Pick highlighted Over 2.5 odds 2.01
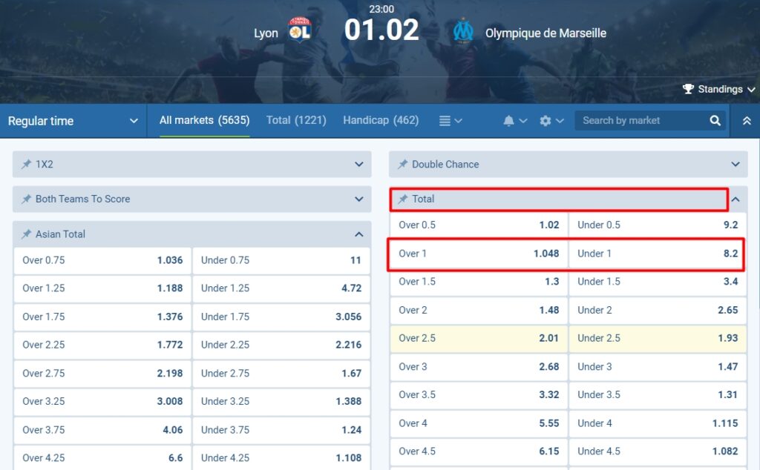Viewport: 760px width, 470px height. point(479,338)
